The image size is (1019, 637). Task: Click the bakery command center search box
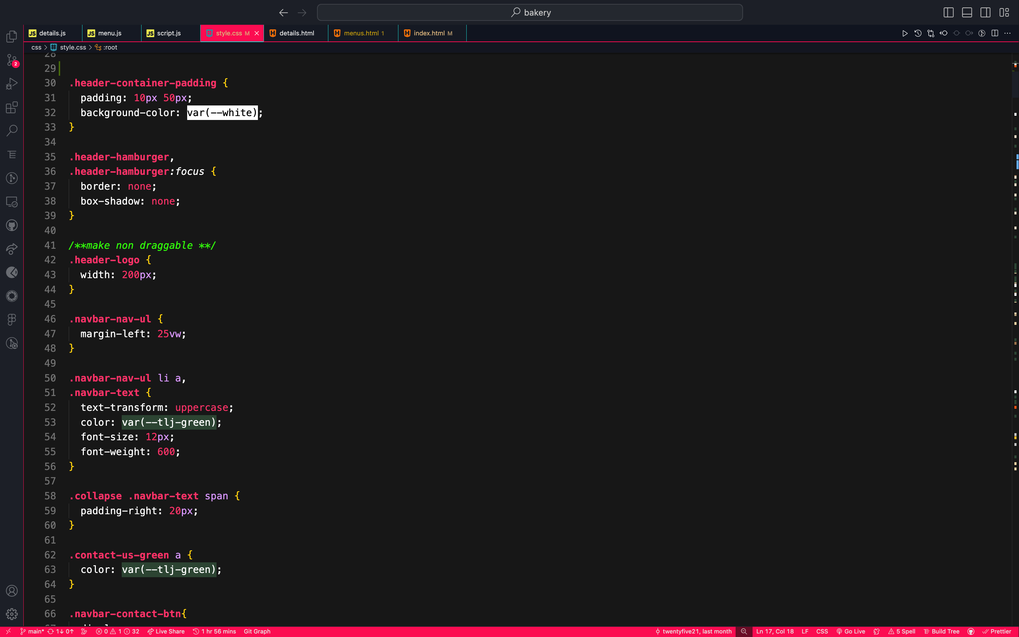530,13
